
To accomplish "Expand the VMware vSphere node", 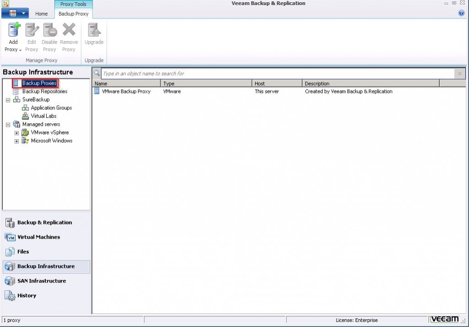I will pyautogui.click(x=16, y=132).
